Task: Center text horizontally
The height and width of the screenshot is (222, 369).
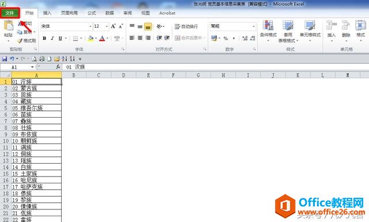Action: (x=140, y=38)
